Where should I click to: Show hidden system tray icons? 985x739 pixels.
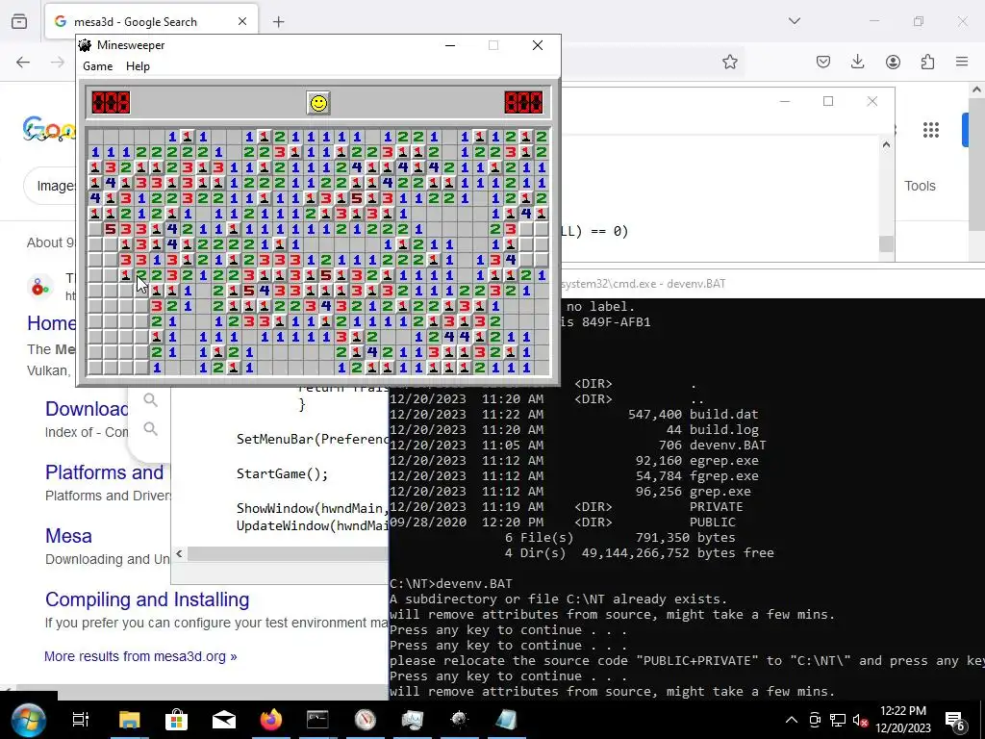pyautogui.click(x=792, y=720)
